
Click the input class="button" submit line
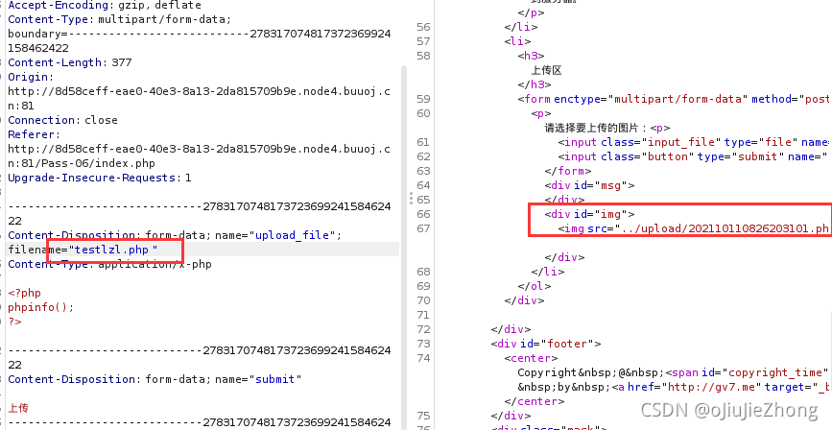coord(693,156)
